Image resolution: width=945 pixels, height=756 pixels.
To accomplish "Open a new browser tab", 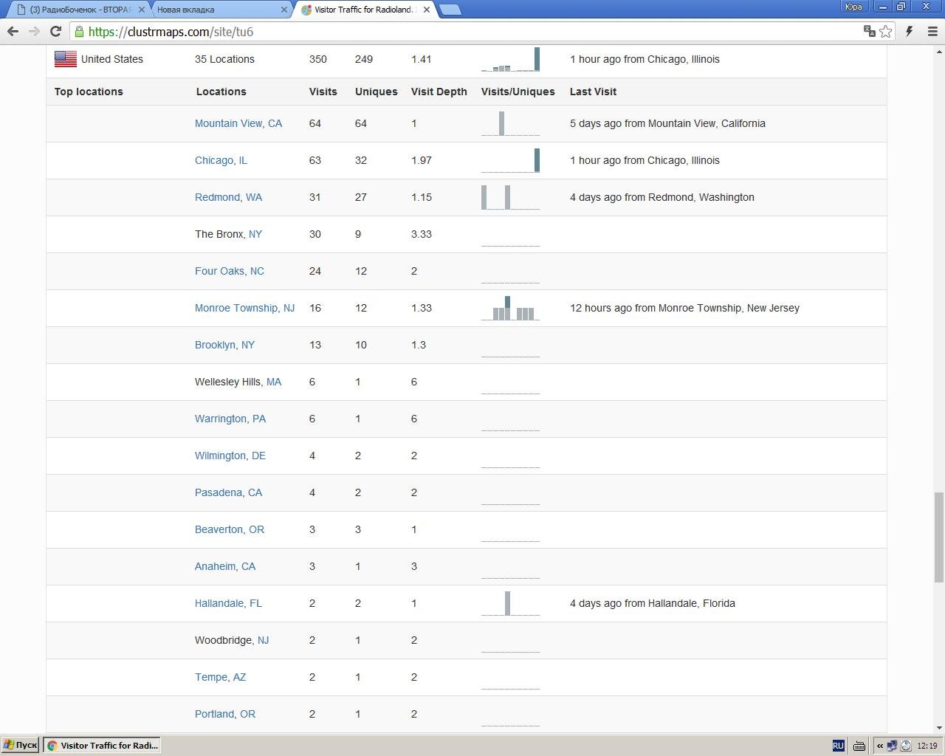I will (450, 10).
